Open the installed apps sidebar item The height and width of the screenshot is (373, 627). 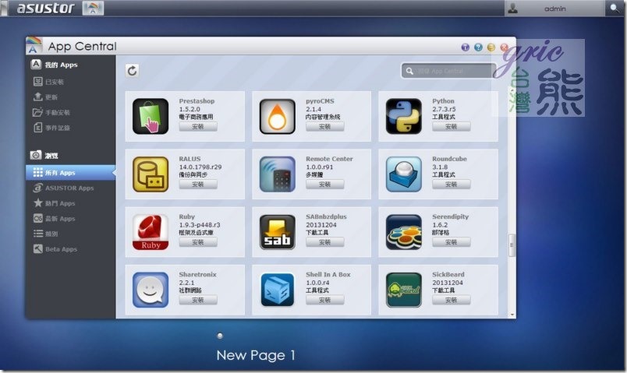point(70,82)
